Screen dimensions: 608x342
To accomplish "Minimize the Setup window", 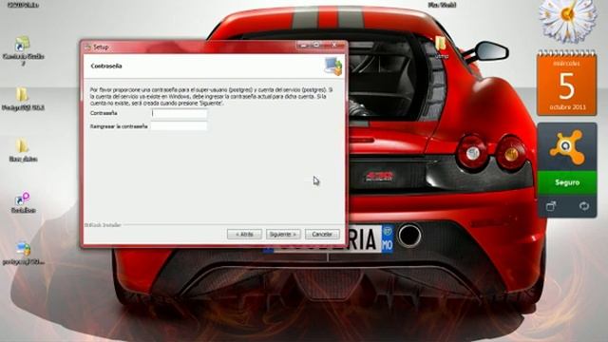I will (x=304, y=46).
